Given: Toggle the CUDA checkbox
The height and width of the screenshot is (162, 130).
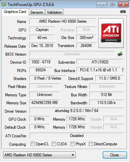Looking at the screenshot, I should coord(54,144).
